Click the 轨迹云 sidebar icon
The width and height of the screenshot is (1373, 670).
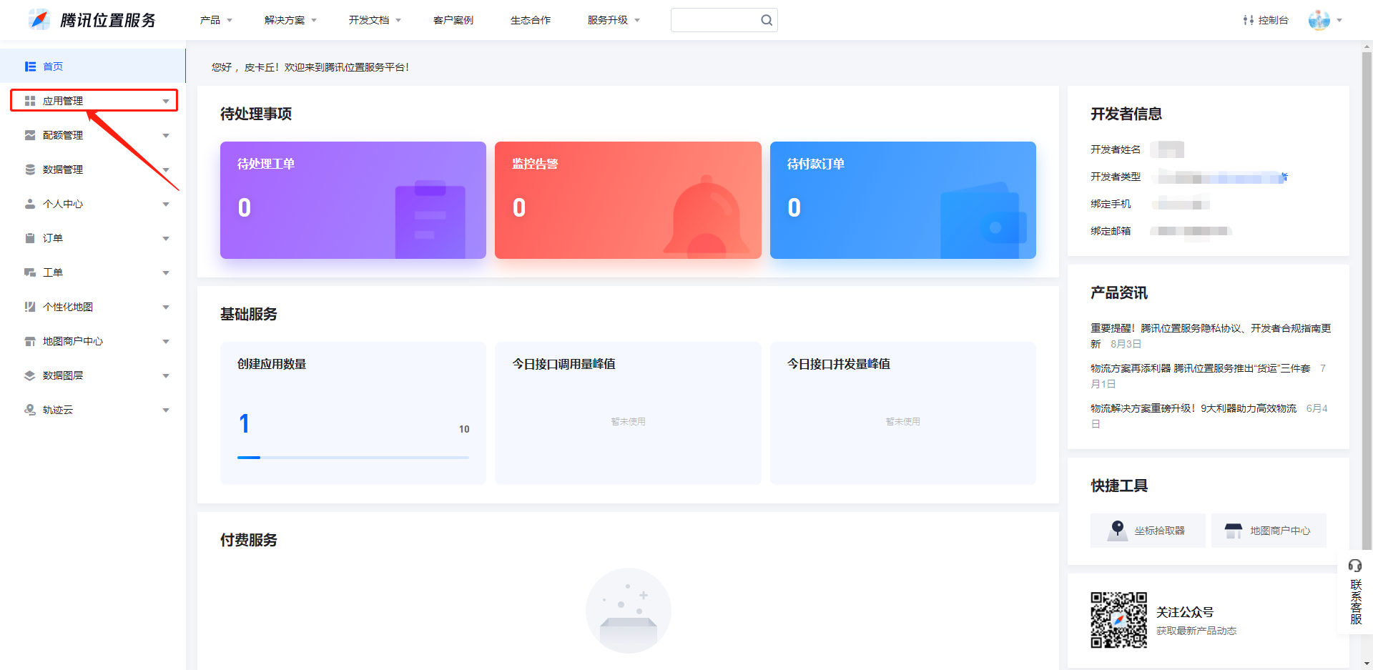click(x=30, y=410)
